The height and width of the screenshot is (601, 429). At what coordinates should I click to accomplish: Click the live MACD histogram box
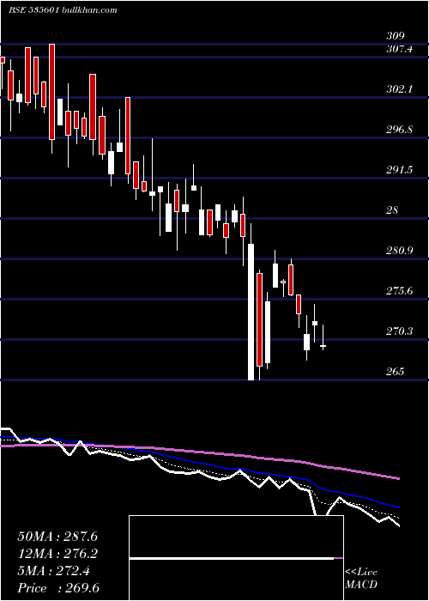point(236,558)
